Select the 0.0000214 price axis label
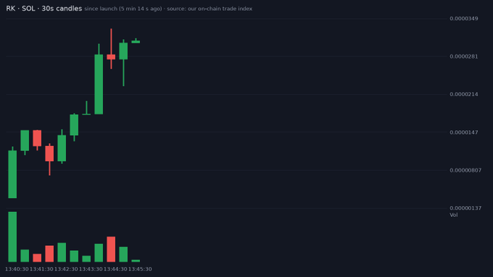This screenshot has height=277, width=493. 464,94
